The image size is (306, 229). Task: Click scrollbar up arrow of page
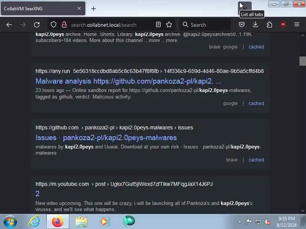tap(303, 35)
